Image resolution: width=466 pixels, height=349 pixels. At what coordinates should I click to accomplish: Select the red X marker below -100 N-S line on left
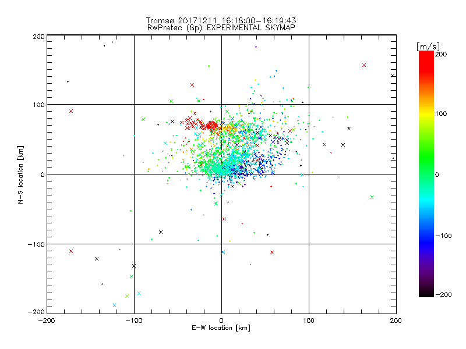(71, 251)
